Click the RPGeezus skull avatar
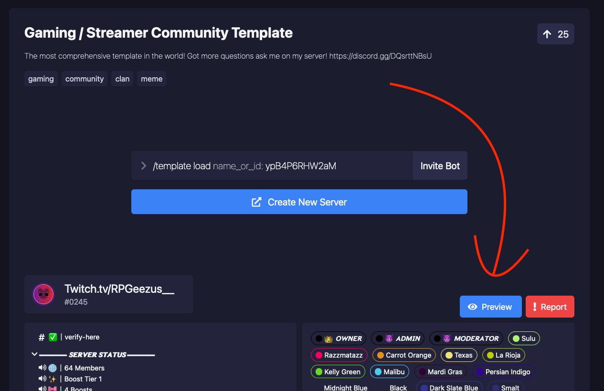604x391 pixels. [x=43, y=294]
